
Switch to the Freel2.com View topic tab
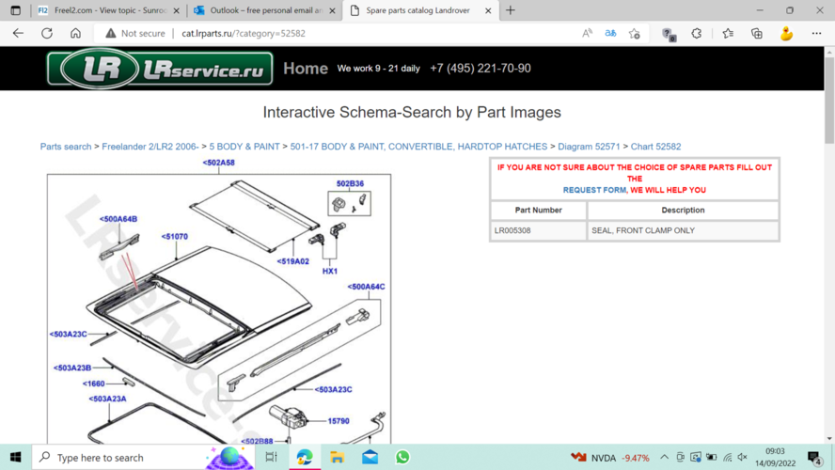point(109,10)
